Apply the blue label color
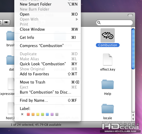The image size is (142, 134). point(47,114)
